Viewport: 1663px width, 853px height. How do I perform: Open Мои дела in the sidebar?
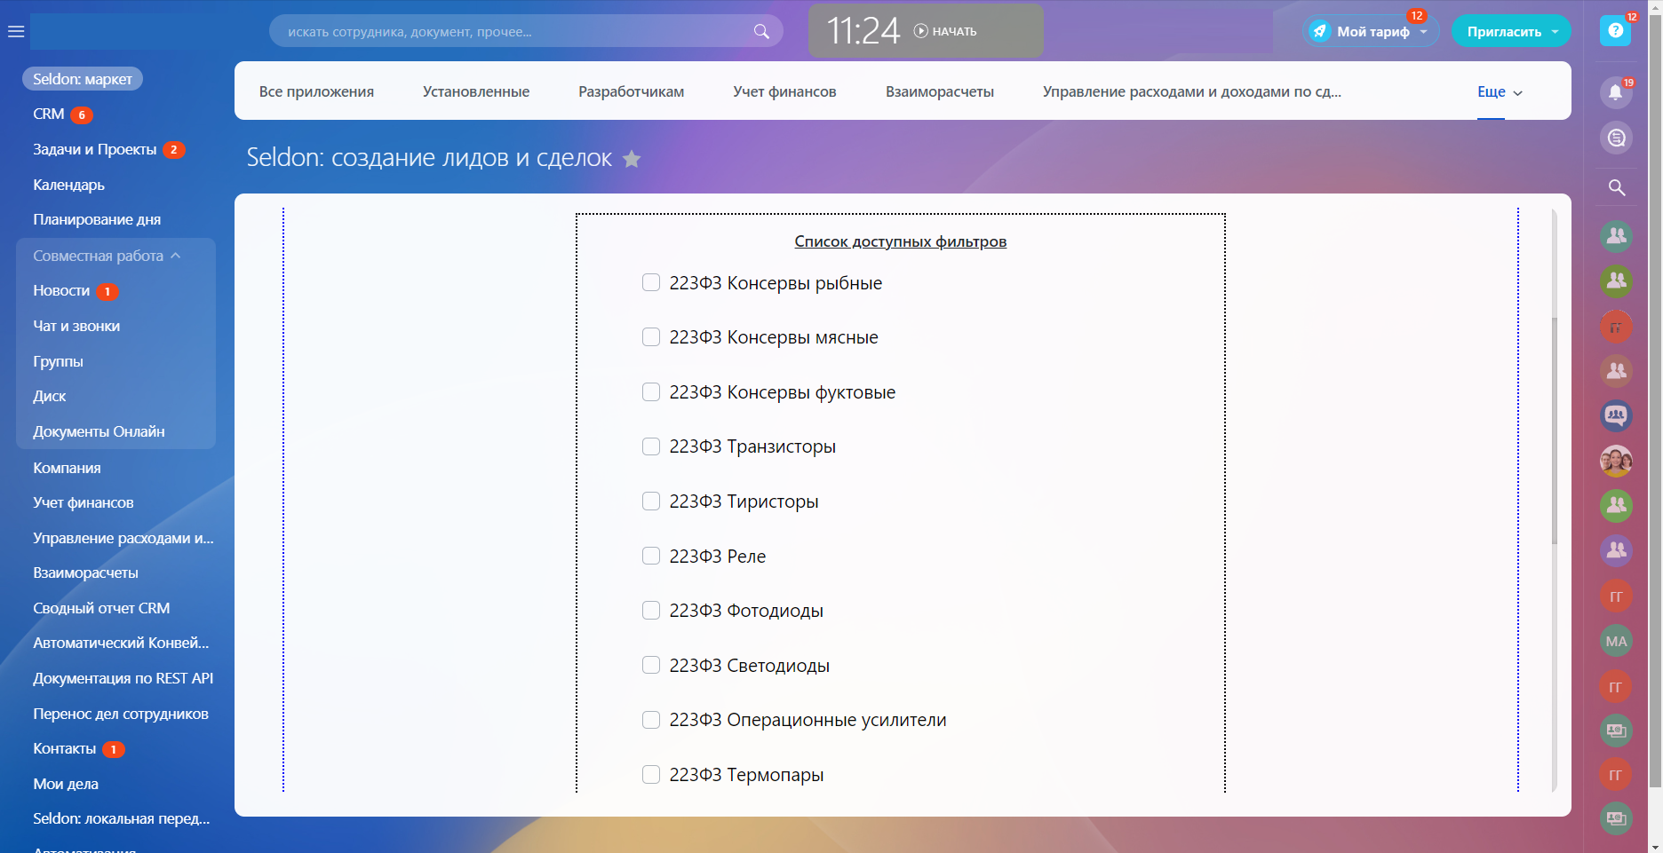click(x=66, y=784)
